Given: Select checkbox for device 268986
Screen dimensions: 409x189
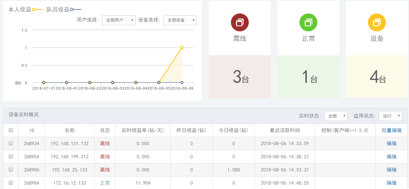Looking at the screenshot, I should pos(11,169).
